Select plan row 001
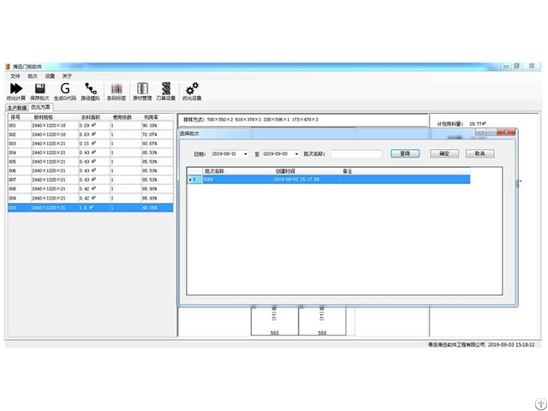The image size is (548, 411). [91, 125]
